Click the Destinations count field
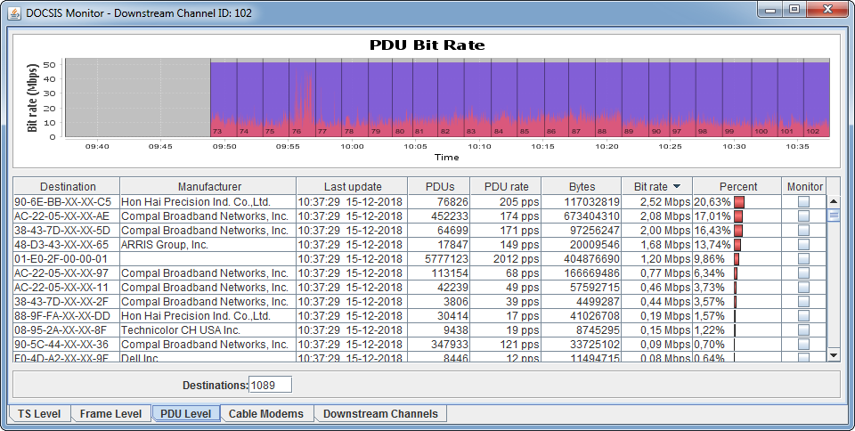 (x=270, y=386)
